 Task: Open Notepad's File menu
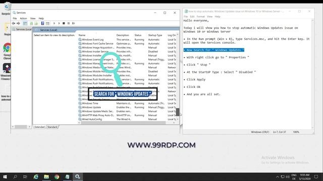(186, 17)
